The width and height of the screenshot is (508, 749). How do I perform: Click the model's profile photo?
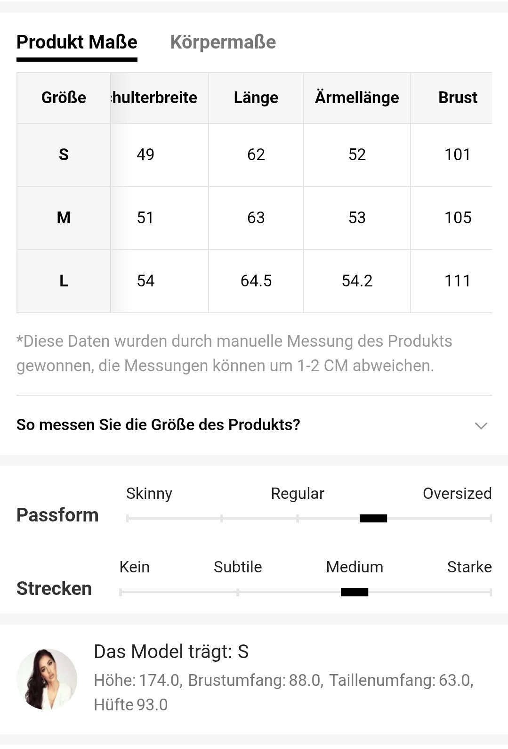click(x=47, y=679)
